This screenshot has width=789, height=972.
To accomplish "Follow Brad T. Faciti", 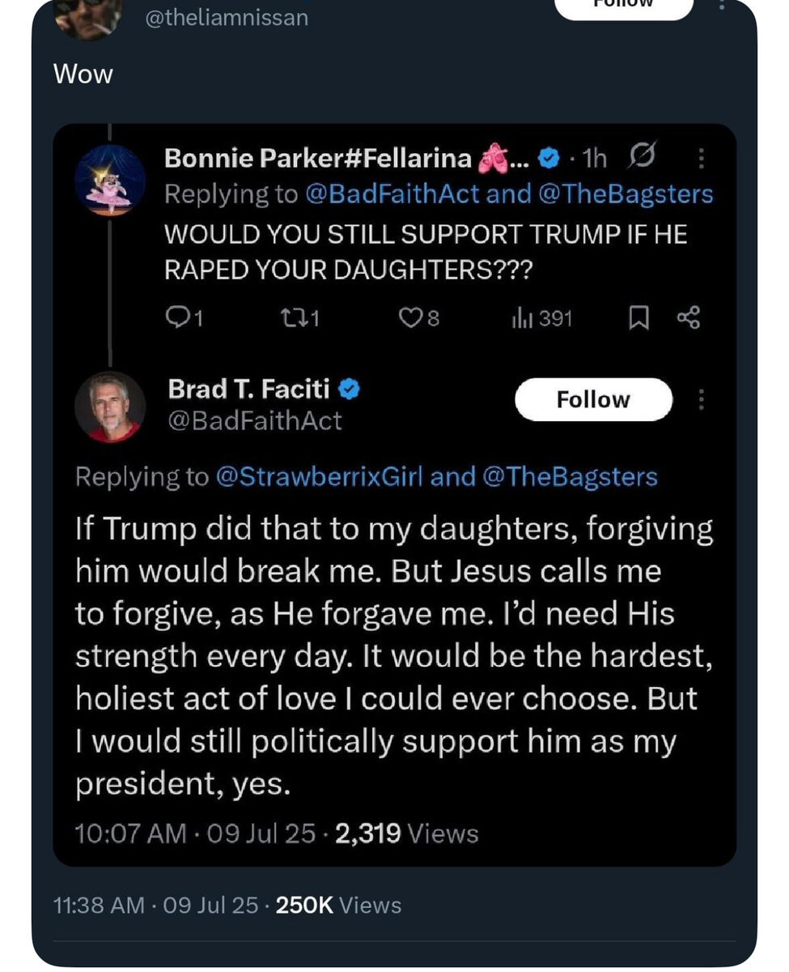I will tap(593, 399).
